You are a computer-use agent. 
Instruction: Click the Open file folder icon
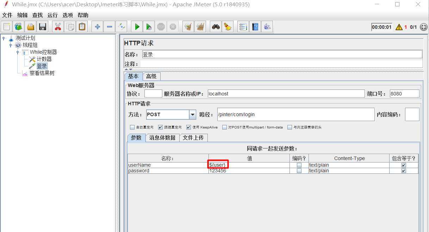(x=31, y=27)
